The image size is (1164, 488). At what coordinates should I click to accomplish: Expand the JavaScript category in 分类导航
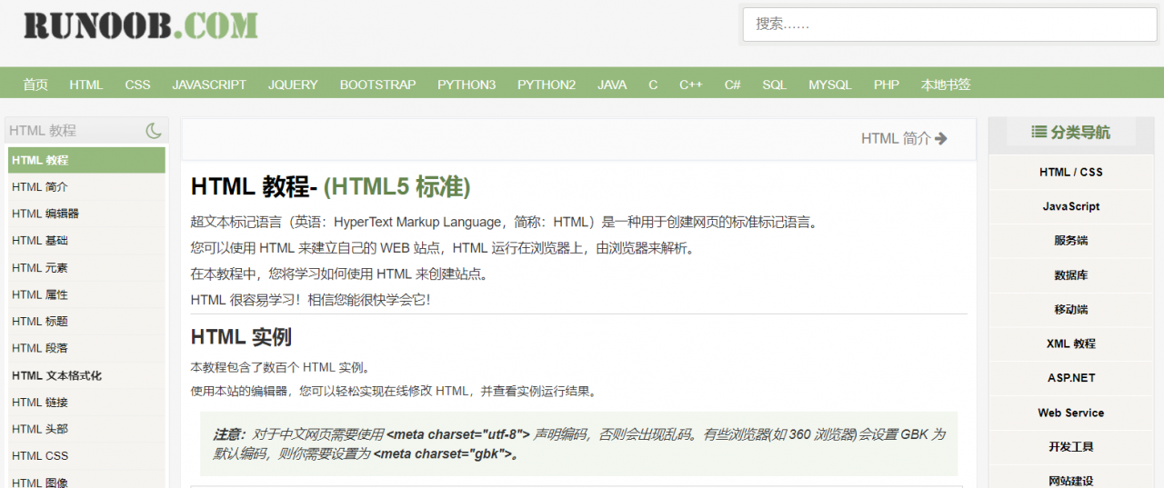[1070, 207]
